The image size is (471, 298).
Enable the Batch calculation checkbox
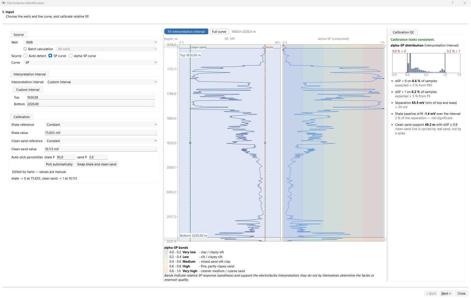25,49
